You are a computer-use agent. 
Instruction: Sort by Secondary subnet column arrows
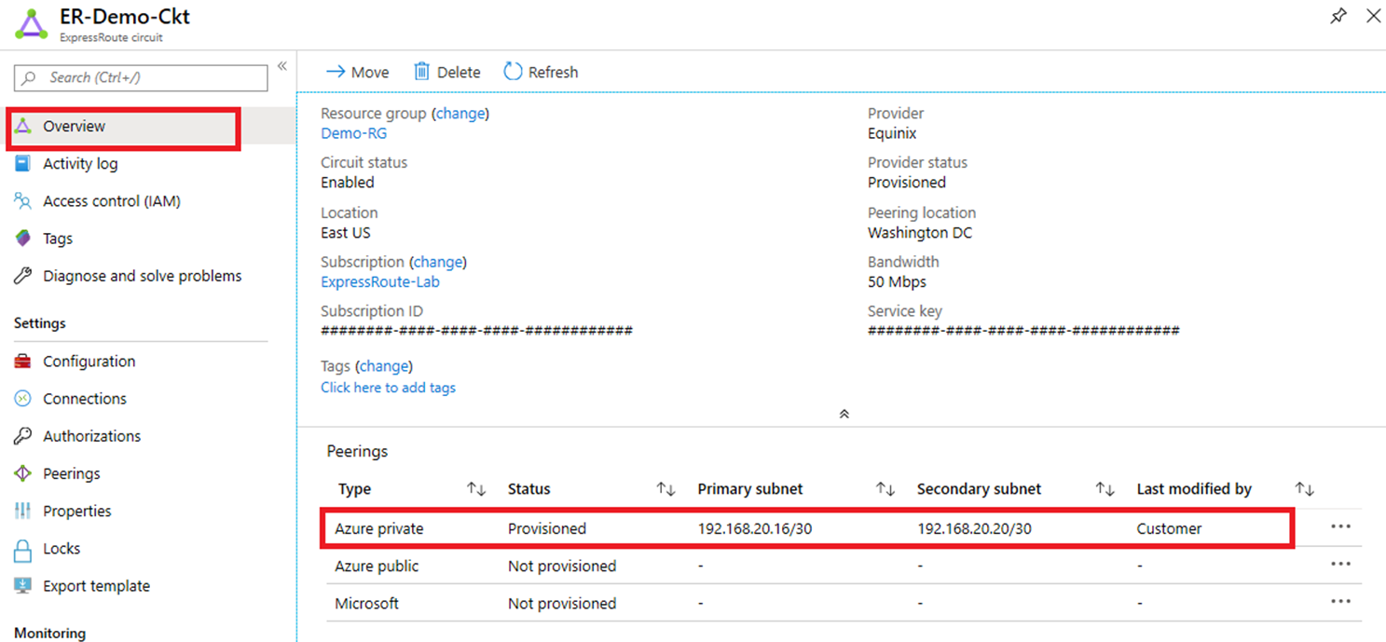click(1105, 489)
